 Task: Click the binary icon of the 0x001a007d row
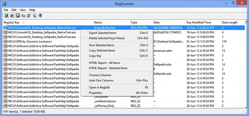(5, 32)
